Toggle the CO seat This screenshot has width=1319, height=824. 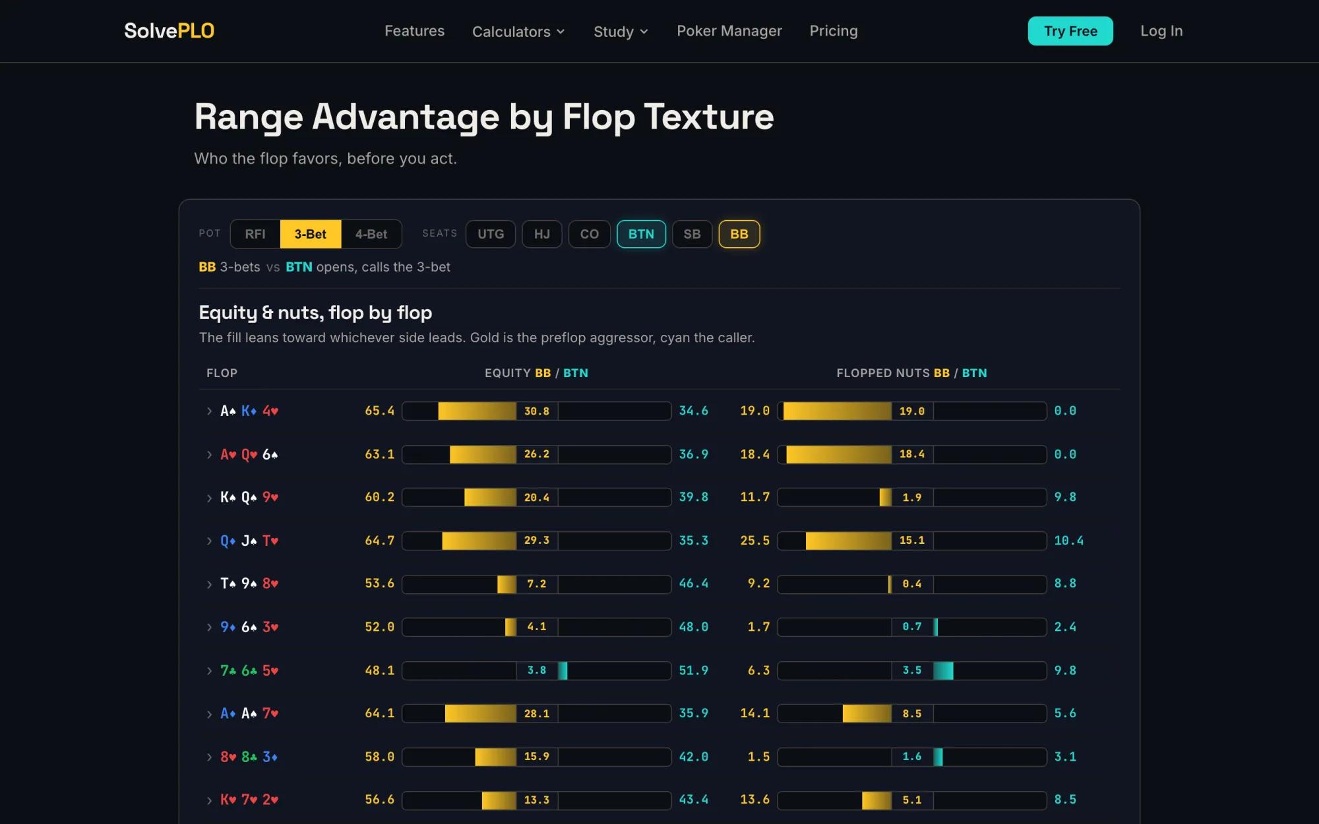[x=590, y=234]
